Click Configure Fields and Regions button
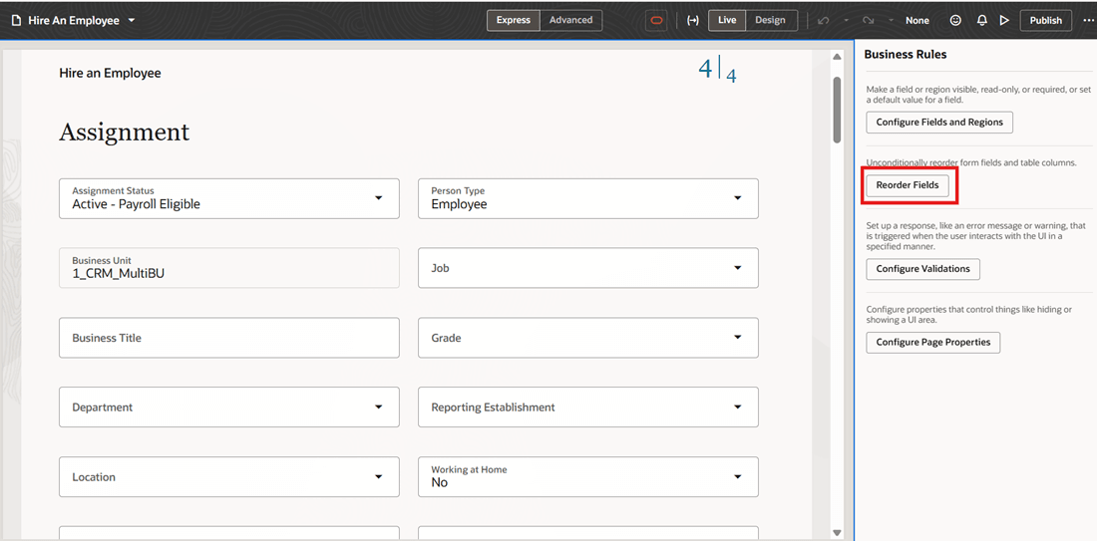The height and width of the screenshot is (541, 1097). pos(939,123)
